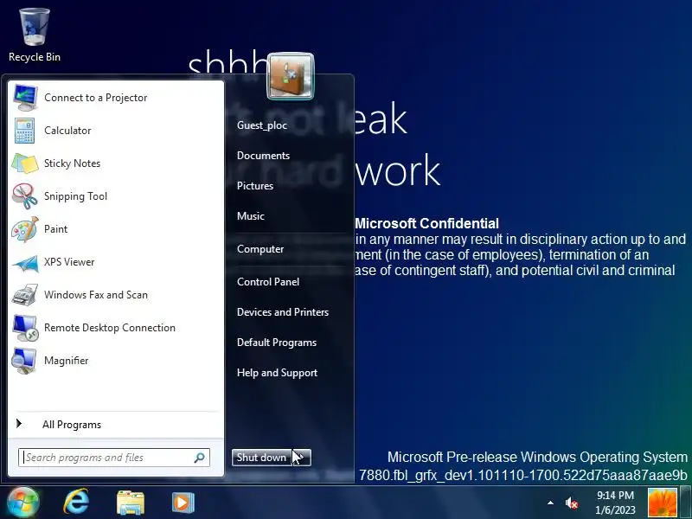This screenshot has height=519, width=692.
Task: Click the Show desktop strip
Action: (685, 503)
